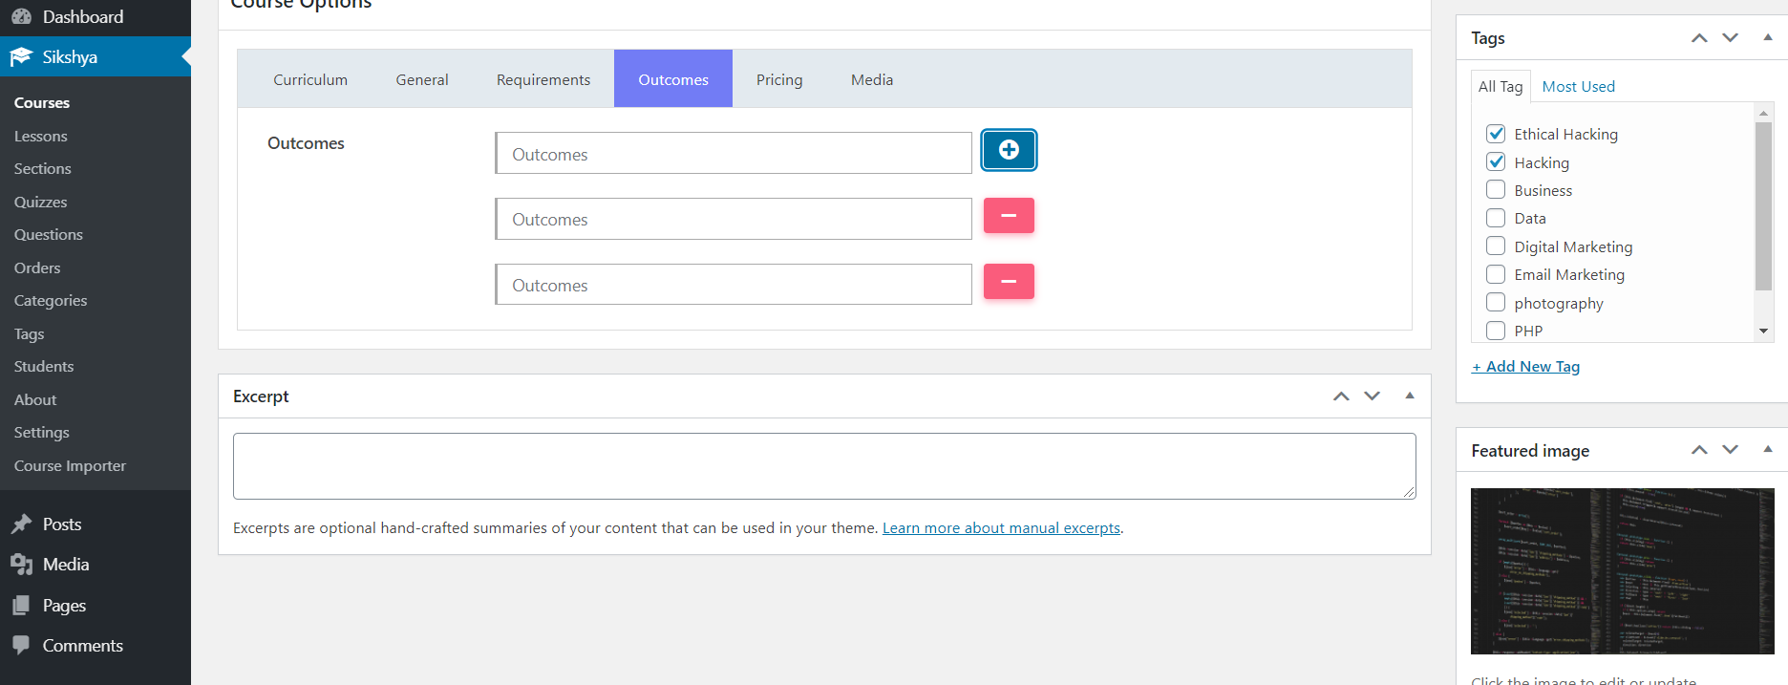
Task: Click the Comments bubble icon
Action: pos(21,645)
